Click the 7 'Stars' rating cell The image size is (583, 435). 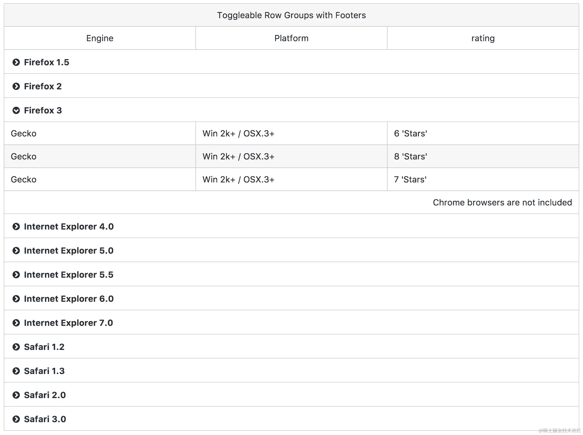(x=410, y=180)
